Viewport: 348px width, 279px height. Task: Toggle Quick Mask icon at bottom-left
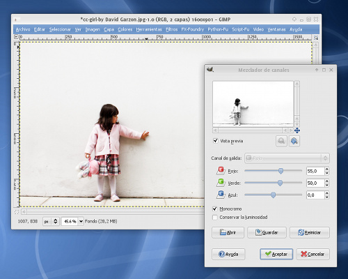[17, 212]
